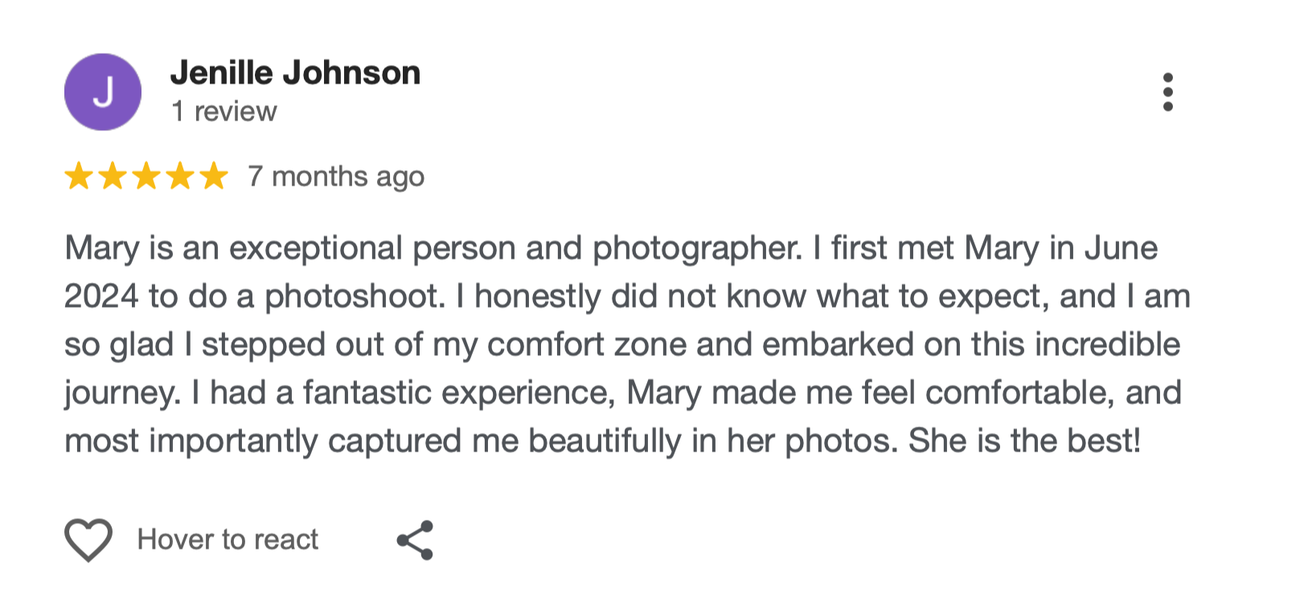
Task: Click the purple J profile avatar
Action: click(103, 92)
